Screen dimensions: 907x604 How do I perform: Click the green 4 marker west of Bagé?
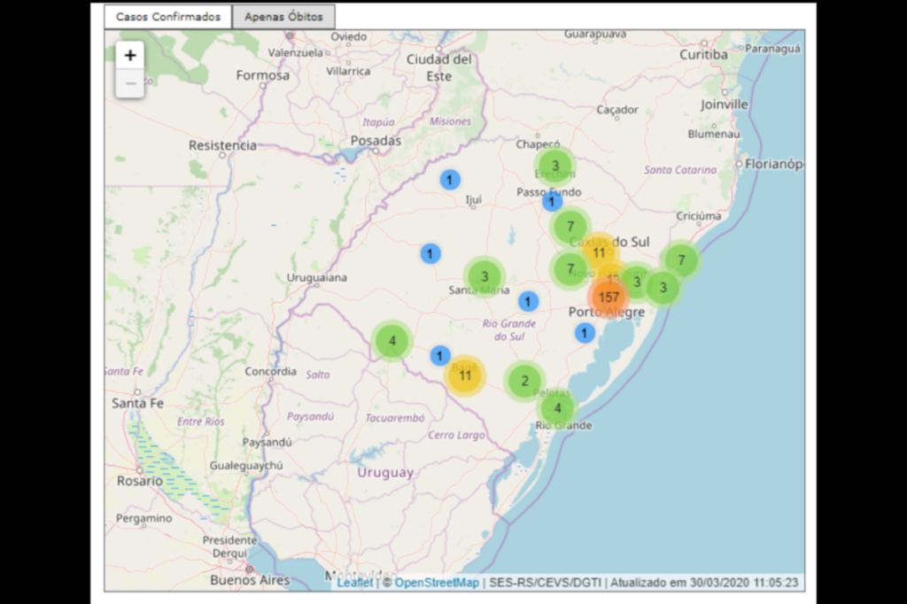click(x=391, y=339)
